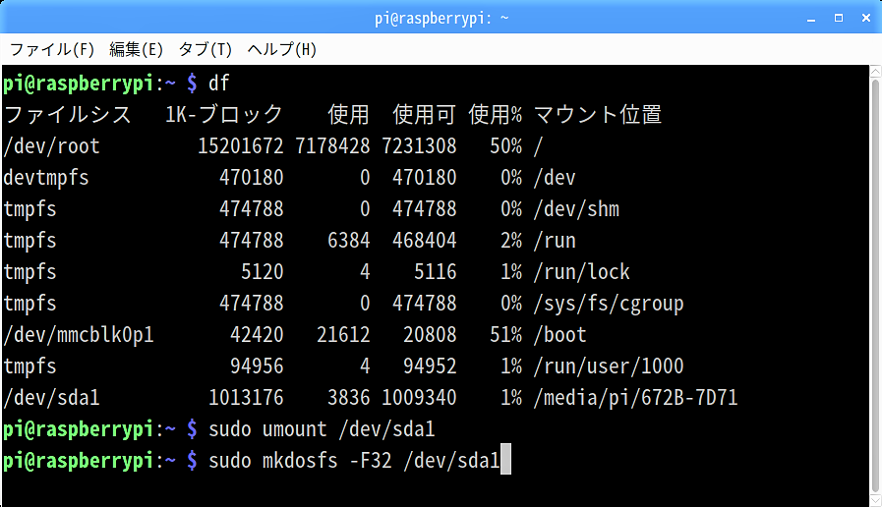Click the scrollbar down arrow
Viewport: 882px width, 507px height.
[x=875, y=500]
